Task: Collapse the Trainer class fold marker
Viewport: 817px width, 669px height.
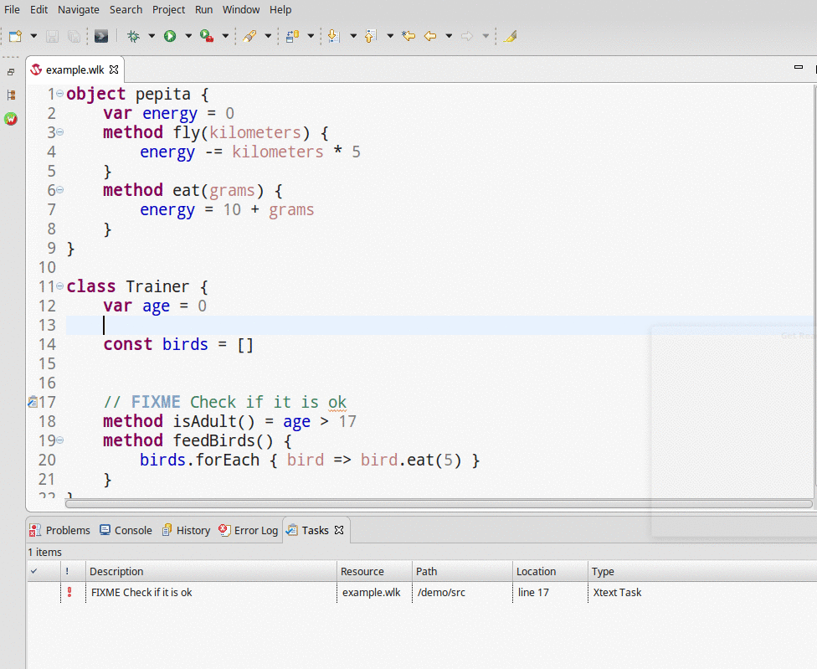Action: 59,286
